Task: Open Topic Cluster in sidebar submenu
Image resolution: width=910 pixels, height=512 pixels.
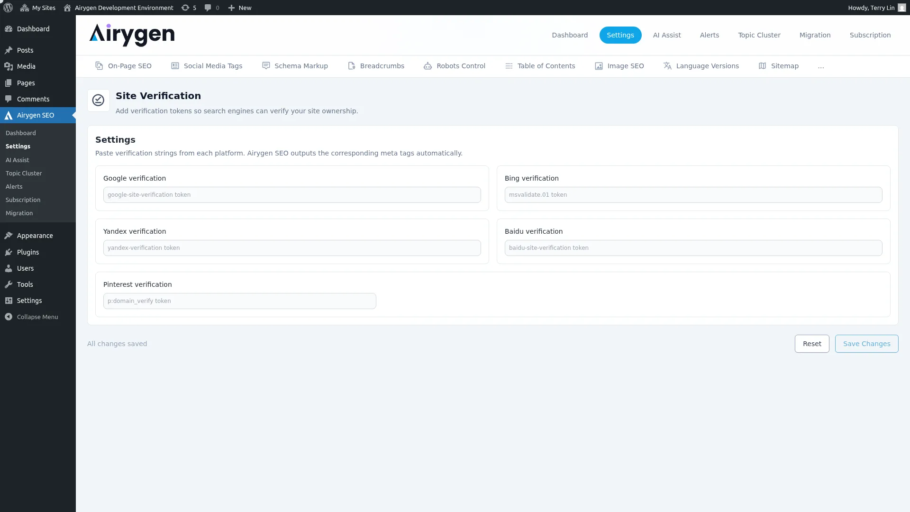Action: click(x=24, y=174)
